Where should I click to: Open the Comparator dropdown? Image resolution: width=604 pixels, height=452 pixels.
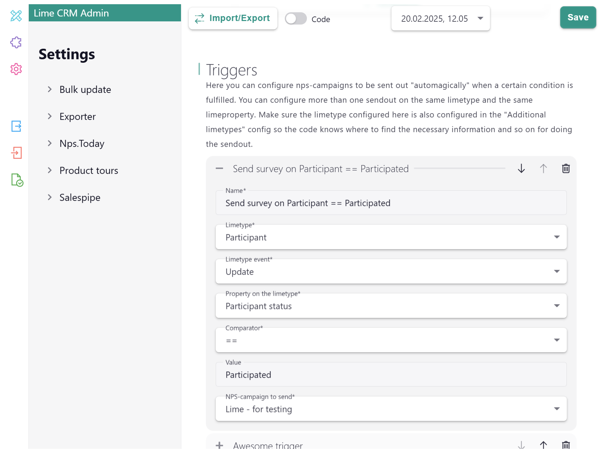tap(557, 339)
